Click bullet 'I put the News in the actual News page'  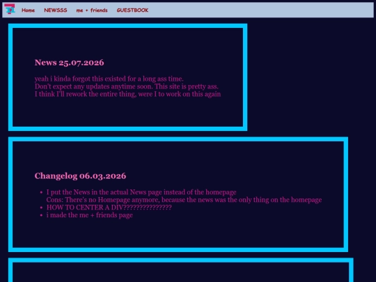141,192
